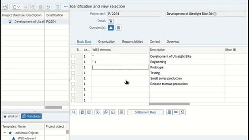249x140 pixels.
Task: Open the Worklist panel
Action: click(x=11, y=116)
